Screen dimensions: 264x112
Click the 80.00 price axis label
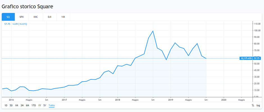coord(257,44)
